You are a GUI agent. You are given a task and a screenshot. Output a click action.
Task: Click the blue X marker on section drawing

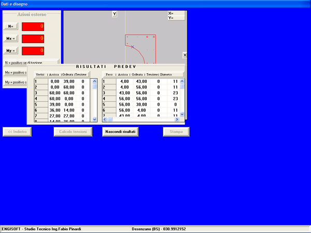pos(132,47)
